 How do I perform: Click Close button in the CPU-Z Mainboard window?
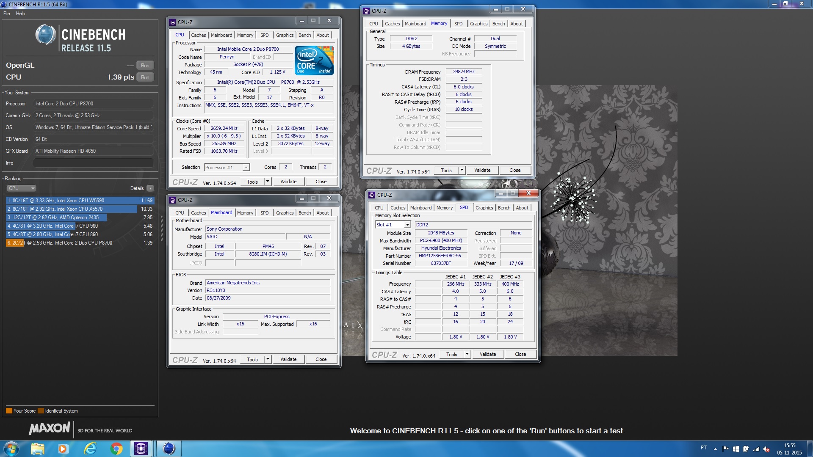[x=321, y=359]
